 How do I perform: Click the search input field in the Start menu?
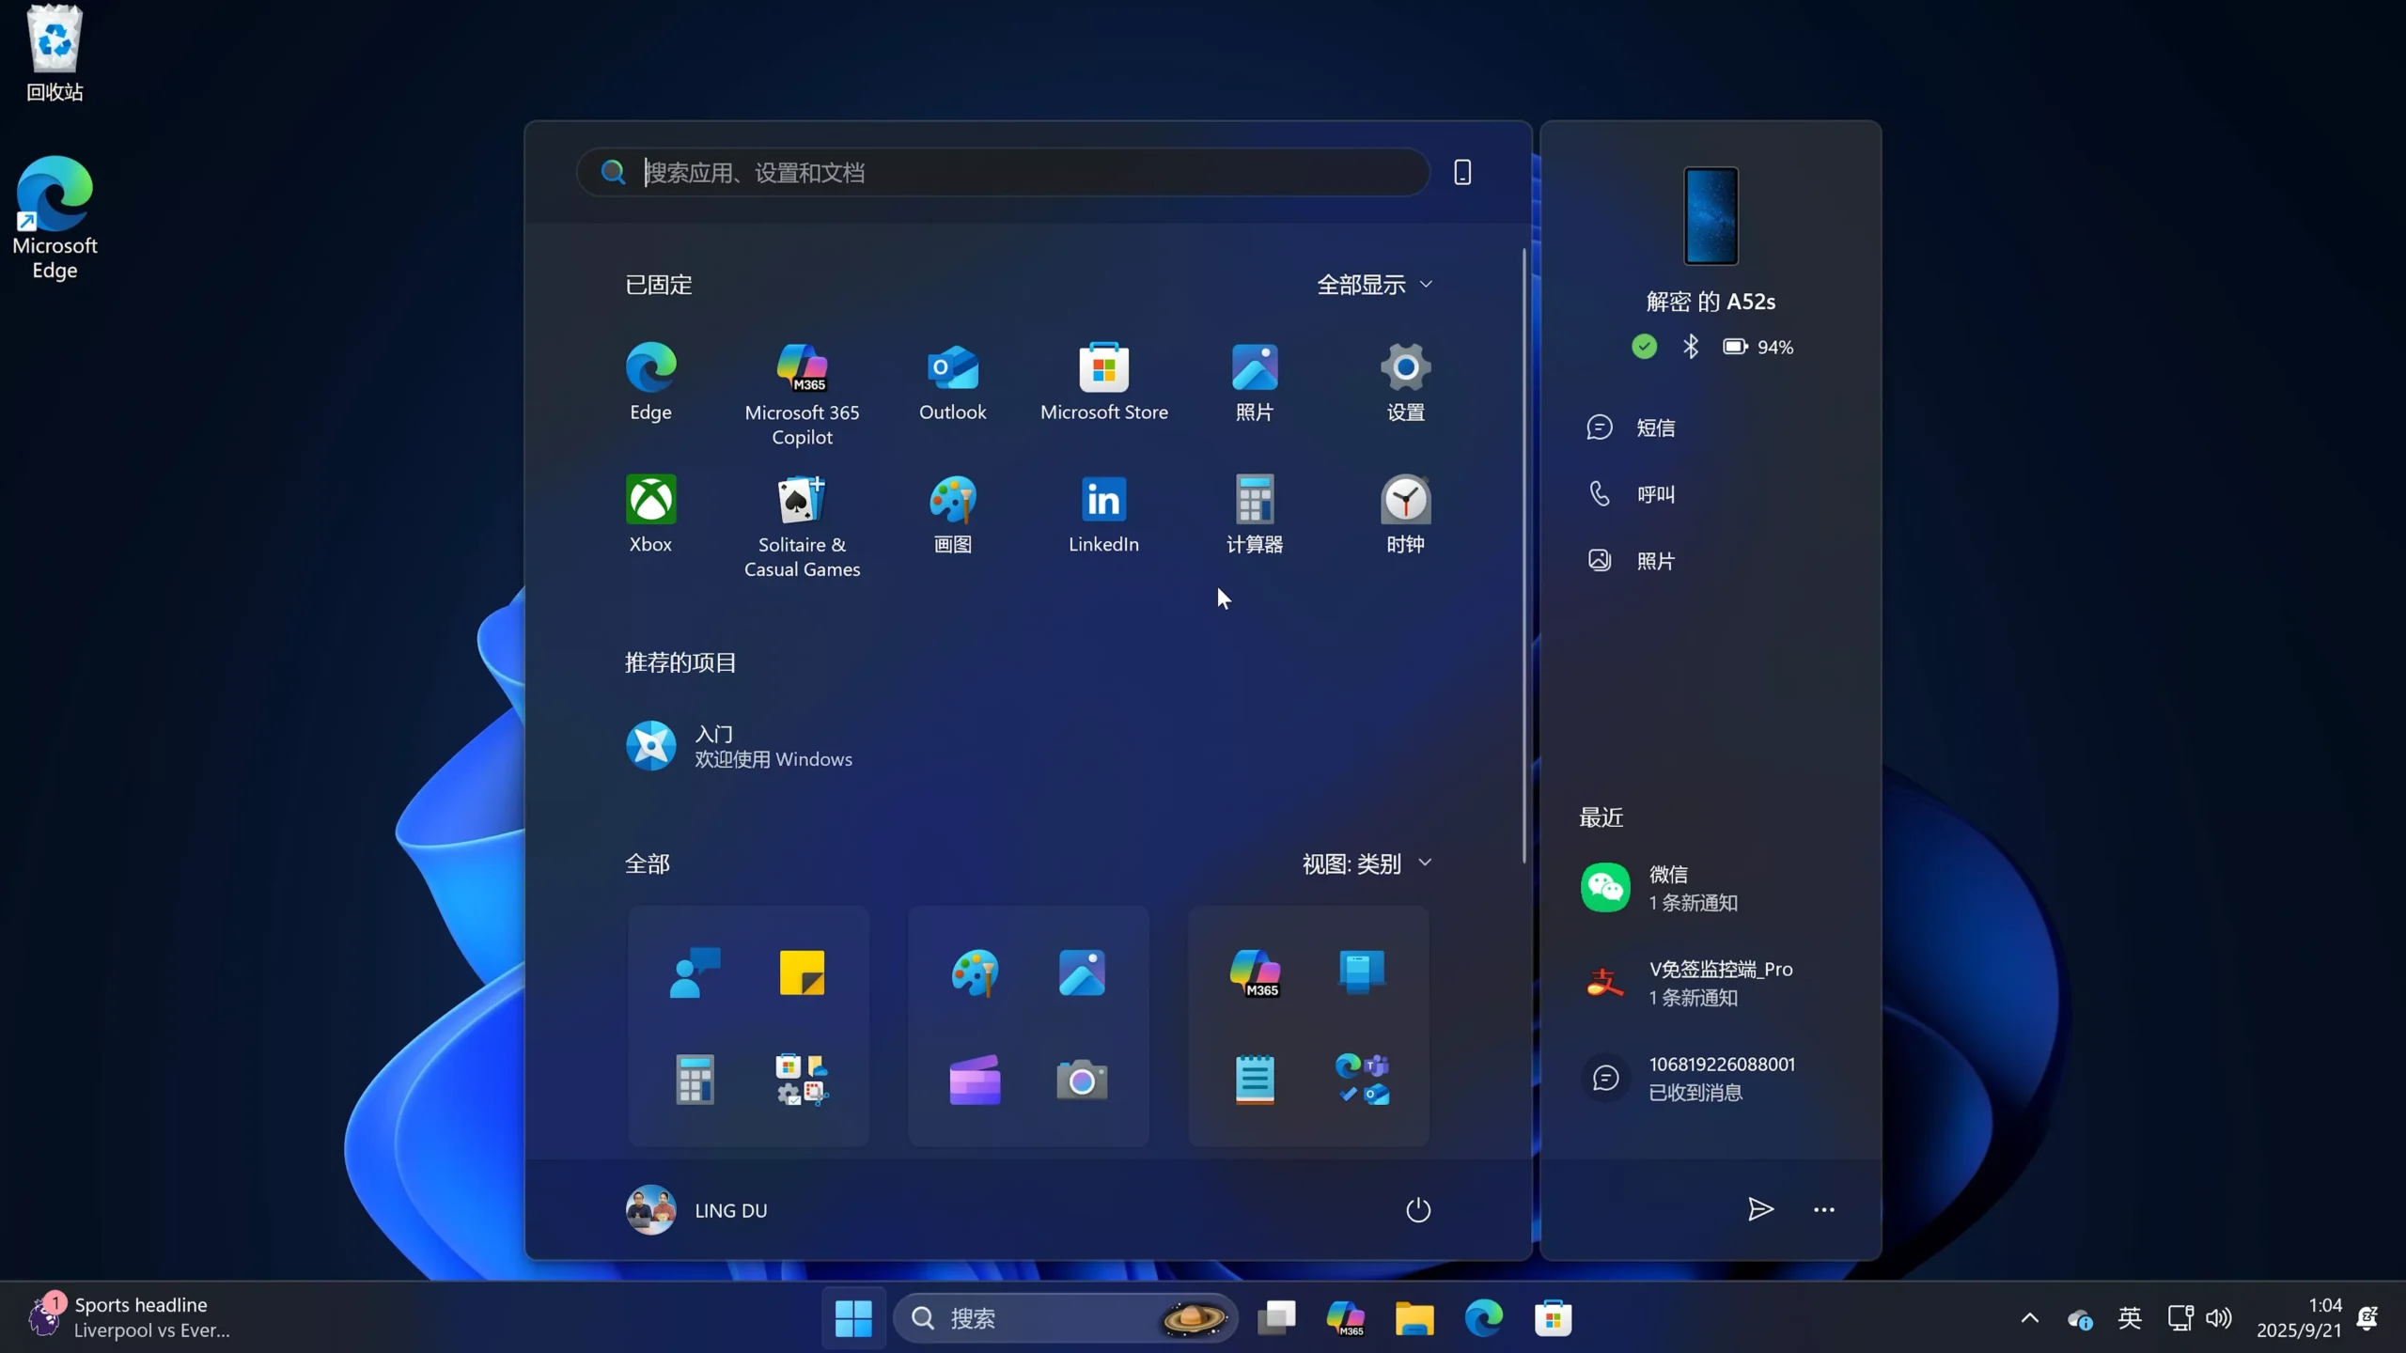click(x=1000, y=172)
